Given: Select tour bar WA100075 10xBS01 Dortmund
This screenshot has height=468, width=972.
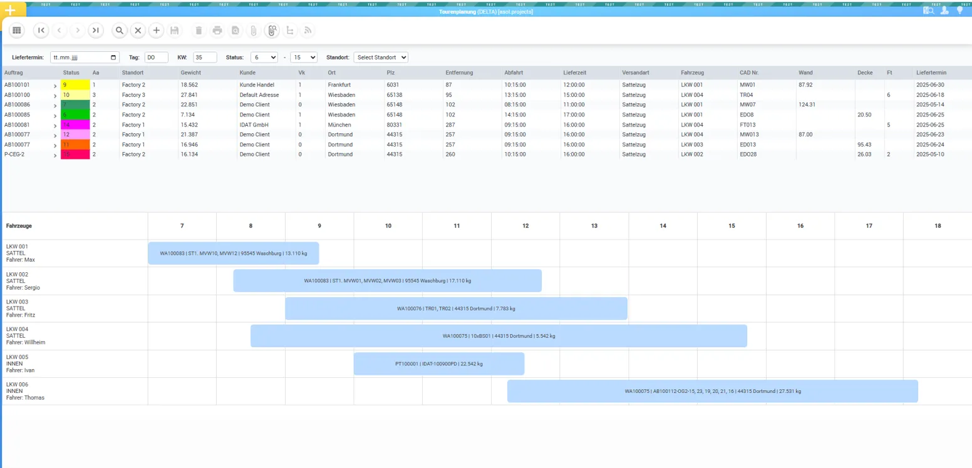Looking at the screenshot, I should [499, 336].
